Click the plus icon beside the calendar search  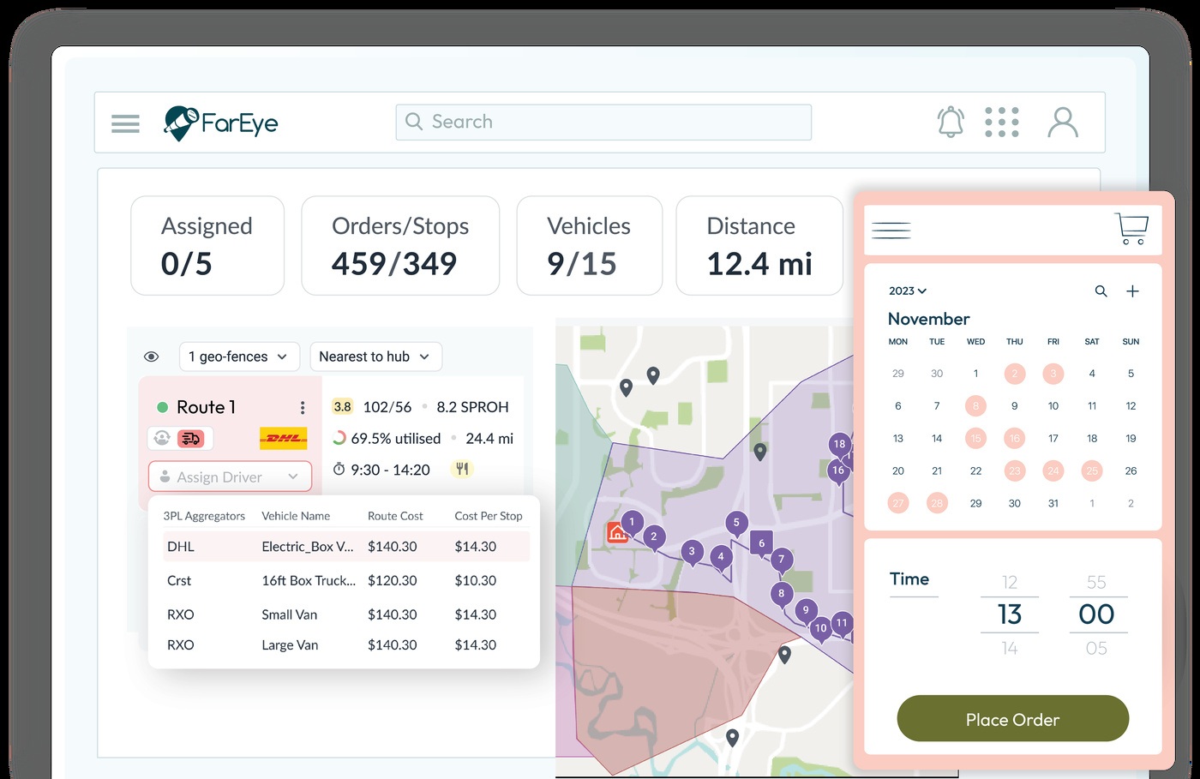(x=1132, y=291)
